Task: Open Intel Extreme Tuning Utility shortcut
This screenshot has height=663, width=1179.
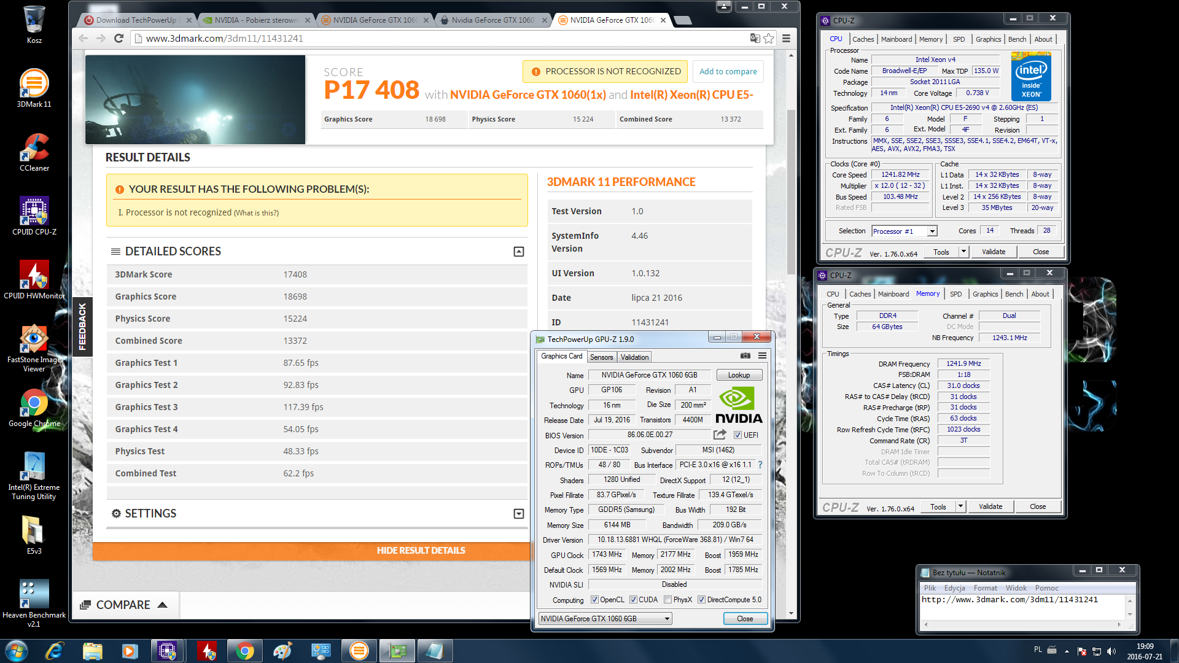Action: click(34, 476)
